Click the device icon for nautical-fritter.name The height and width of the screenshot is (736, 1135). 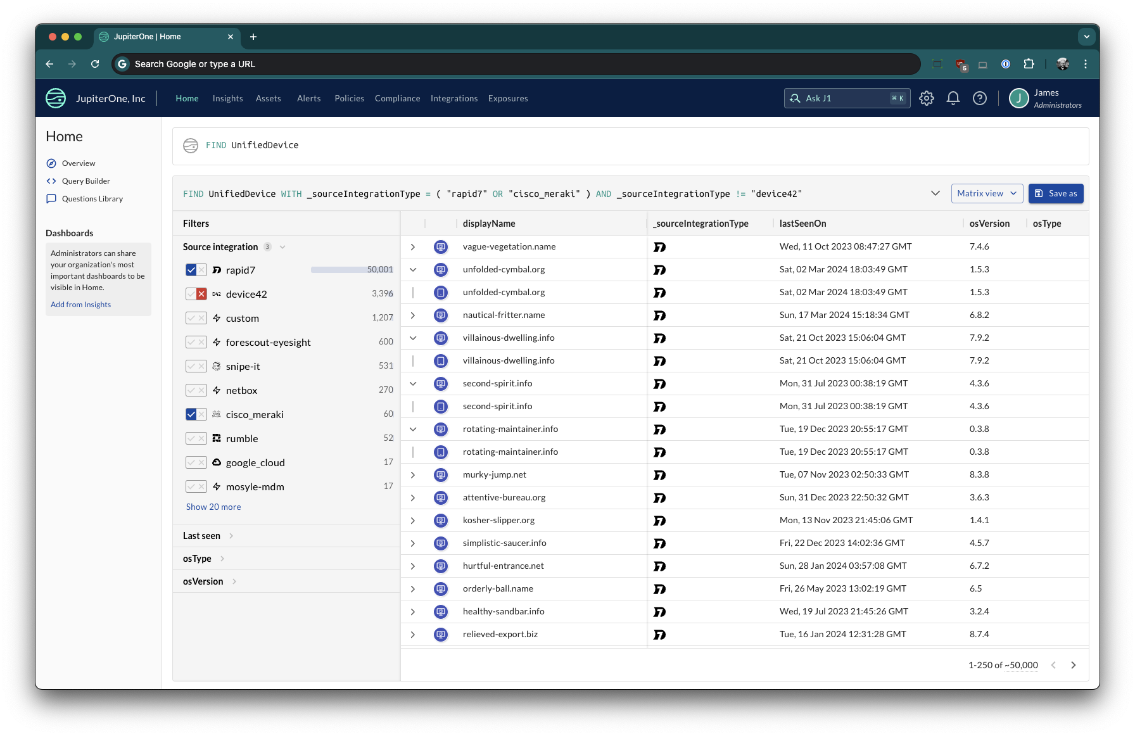click(x=441, y=315)
